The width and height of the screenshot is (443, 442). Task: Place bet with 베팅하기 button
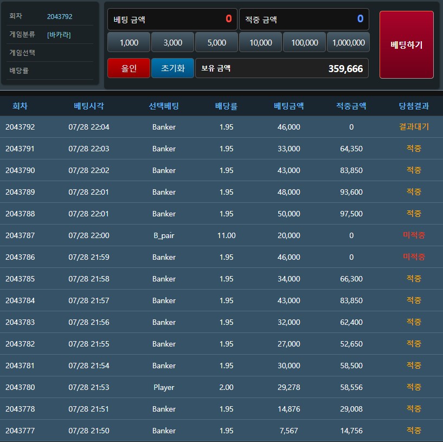(x=407, y=44)
